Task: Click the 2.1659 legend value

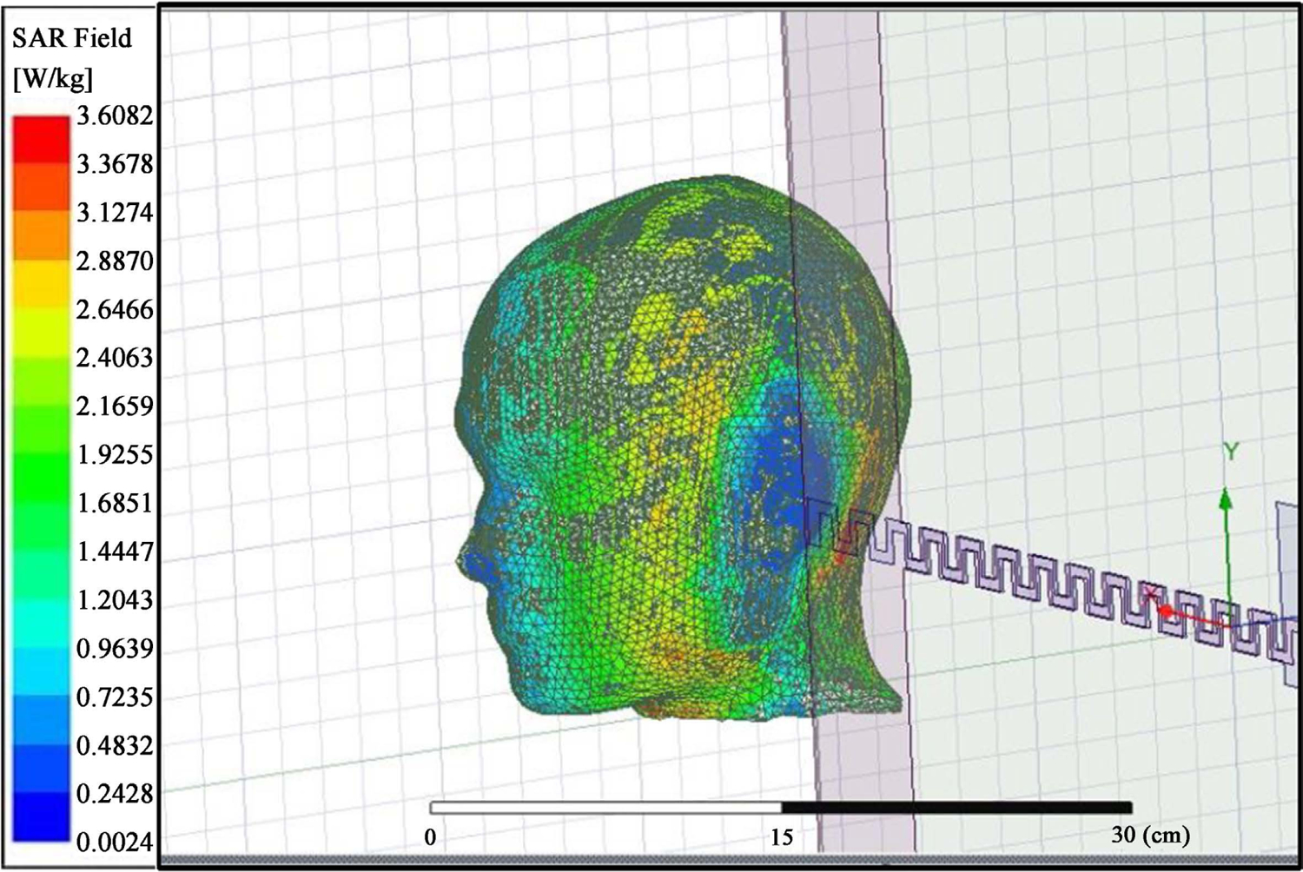Action: [x=115, y=406]
